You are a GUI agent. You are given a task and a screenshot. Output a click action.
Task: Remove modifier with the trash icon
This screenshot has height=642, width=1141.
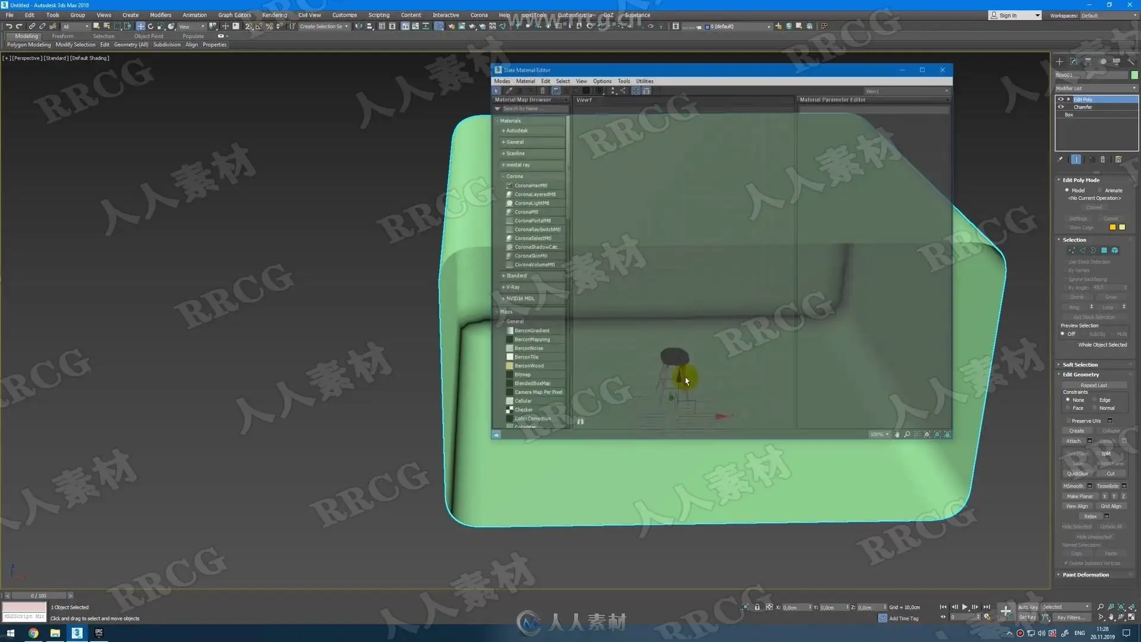point(1103,159)
